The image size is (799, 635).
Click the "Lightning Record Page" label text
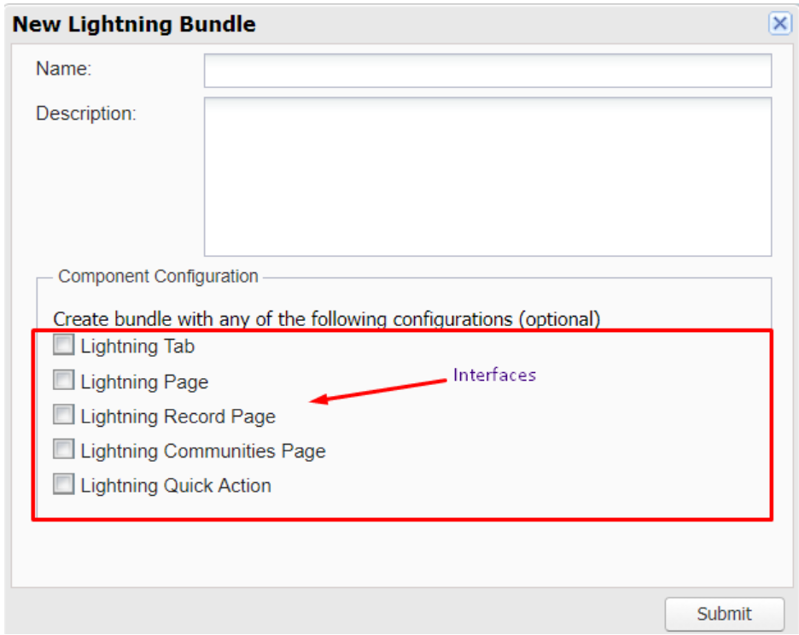[x=178, y=417]
